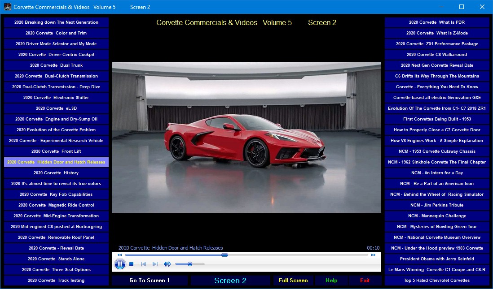This screenshot has width=493, height=289.
Task: Click the Full Screen button
Action: point(293,280)
